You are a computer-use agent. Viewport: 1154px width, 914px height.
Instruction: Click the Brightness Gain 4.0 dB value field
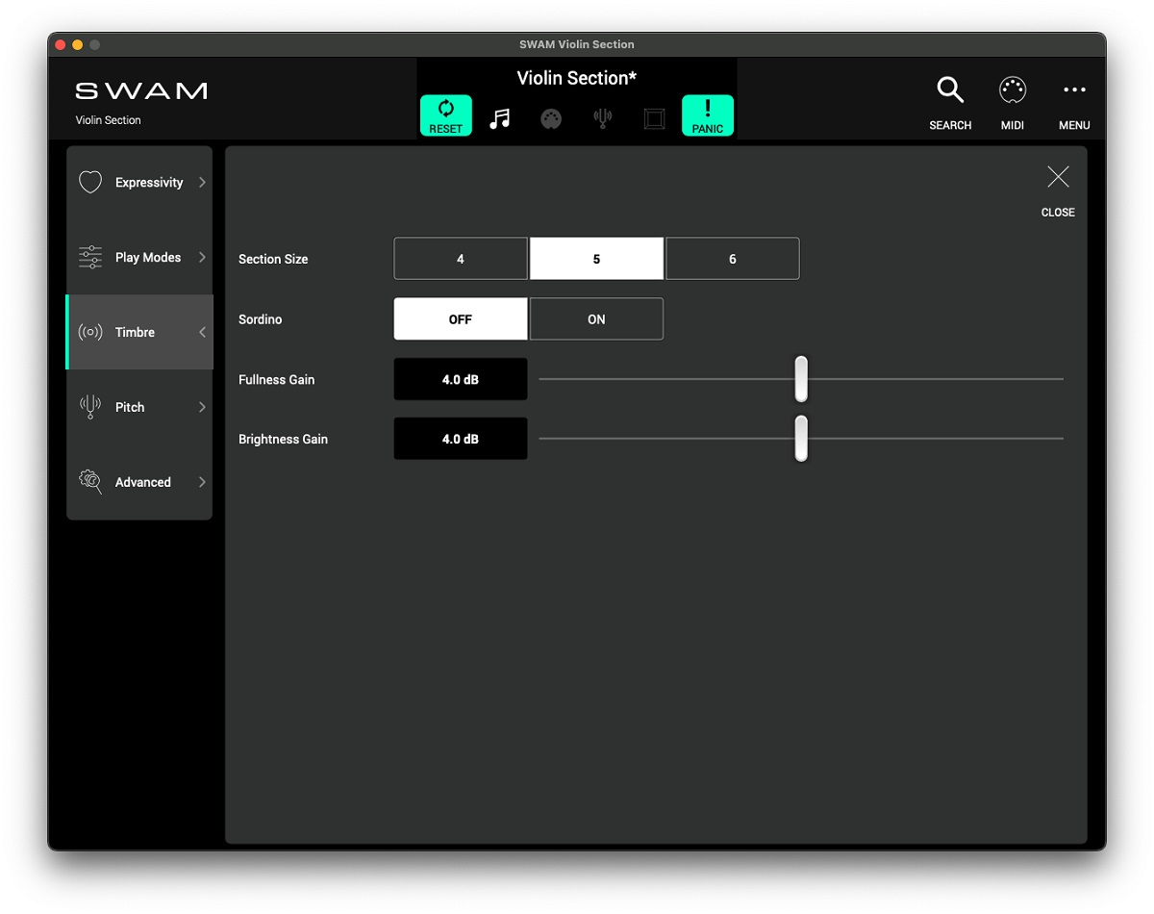[461, 439]
